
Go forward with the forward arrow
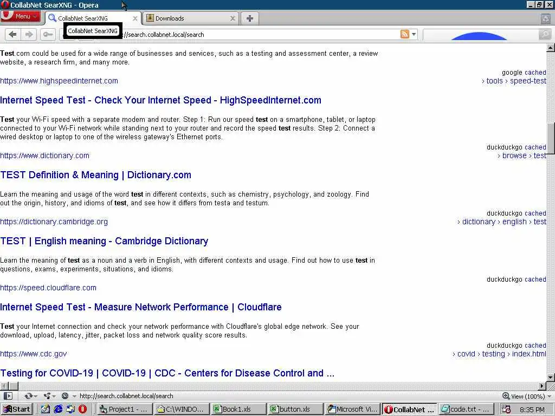click(29, 34)
